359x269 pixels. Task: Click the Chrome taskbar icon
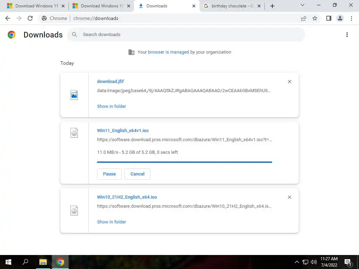(60, 262)
